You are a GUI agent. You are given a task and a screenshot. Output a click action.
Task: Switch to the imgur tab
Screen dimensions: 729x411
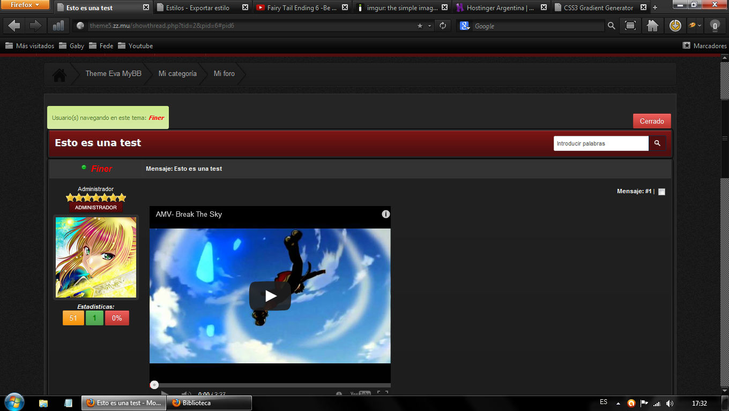pos(402,8)
